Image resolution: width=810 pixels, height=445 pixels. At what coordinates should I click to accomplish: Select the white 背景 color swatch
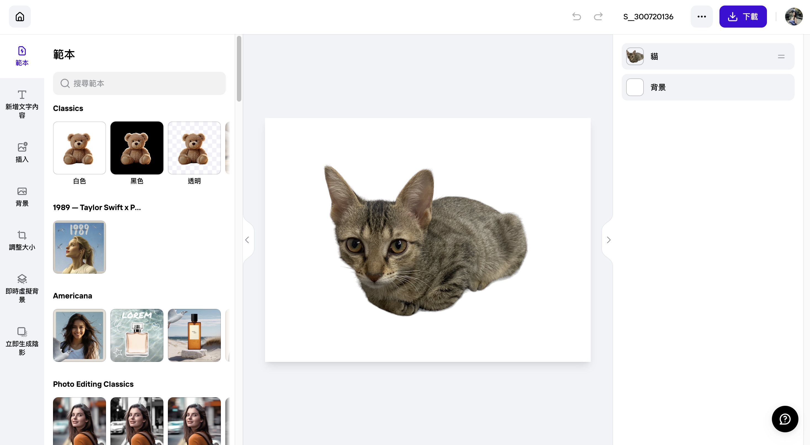coord(634,87)
